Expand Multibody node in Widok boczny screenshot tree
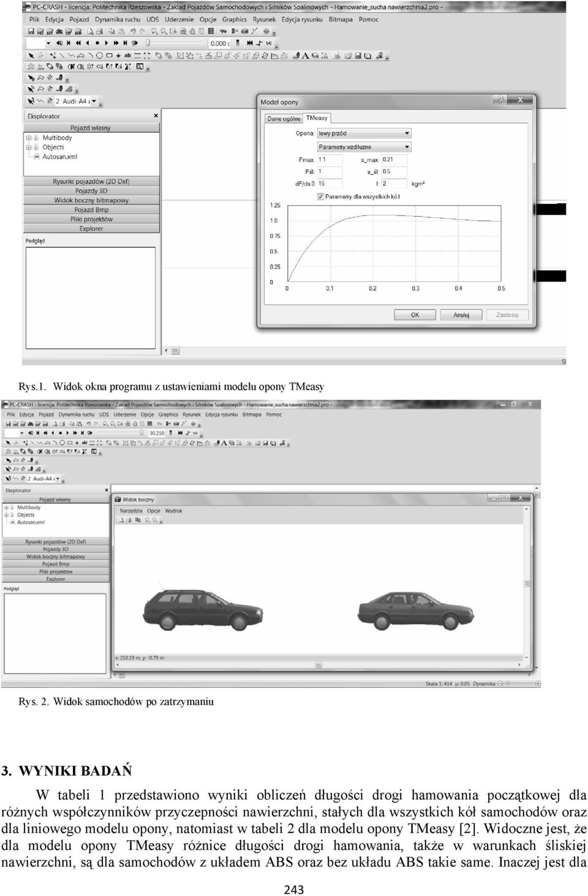Viewport: 588px width, 896px height. [x=6, y=507]
